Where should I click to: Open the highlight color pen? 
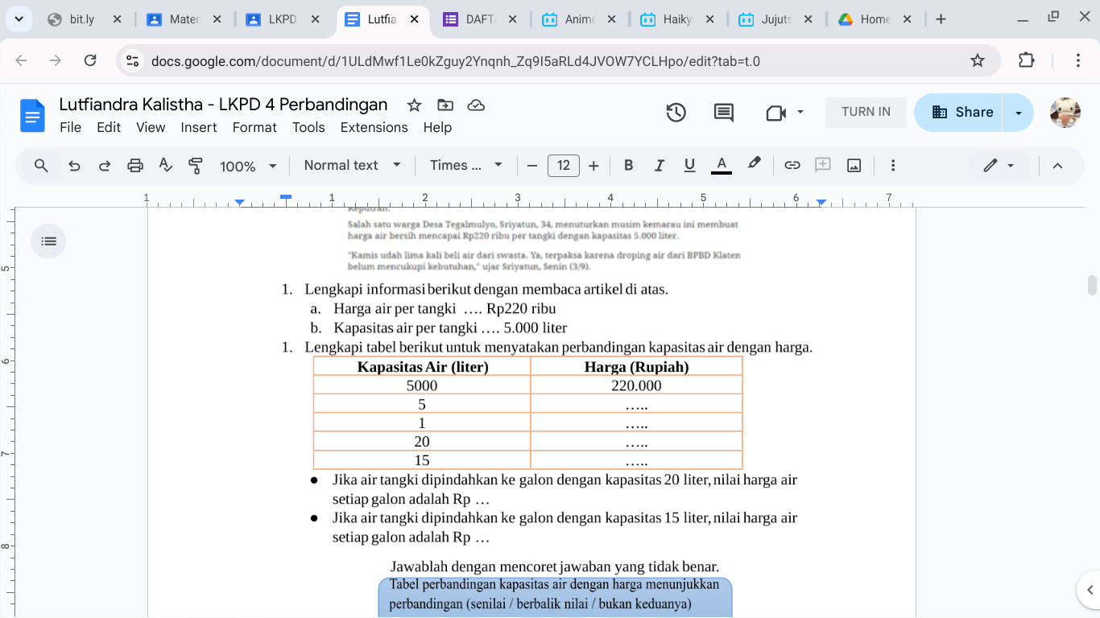(754, 164)
